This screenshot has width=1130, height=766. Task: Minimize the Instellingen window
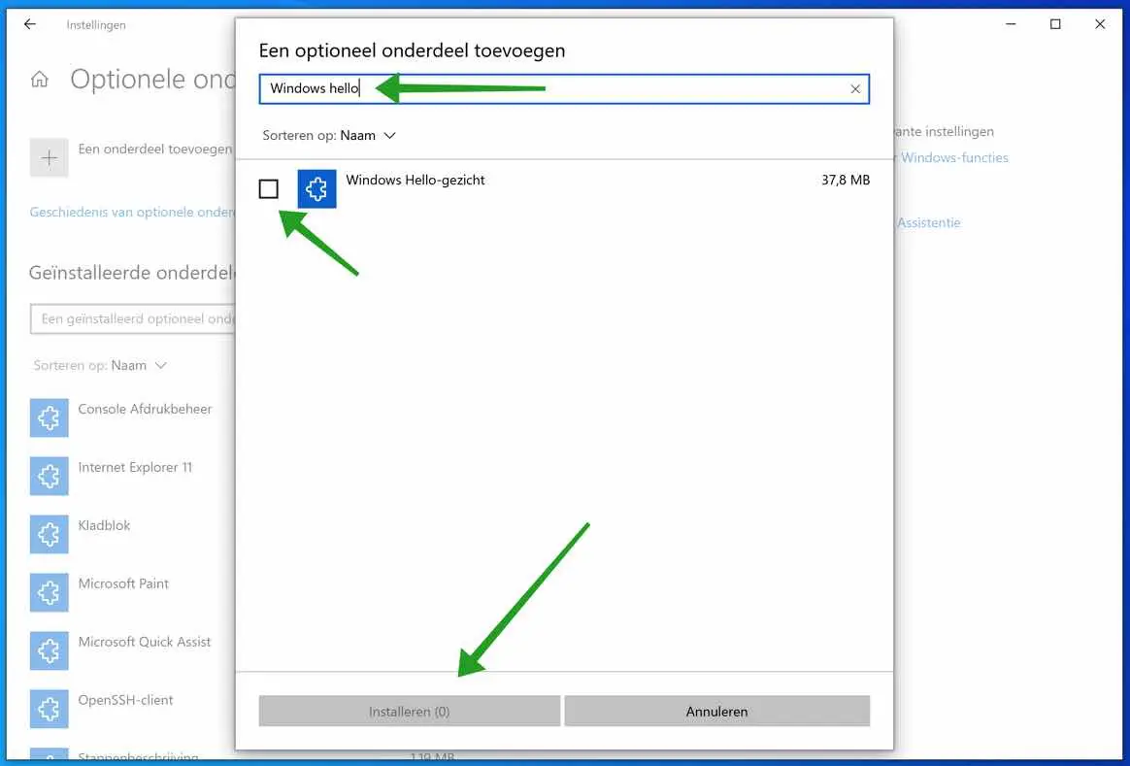point(1012,24)
